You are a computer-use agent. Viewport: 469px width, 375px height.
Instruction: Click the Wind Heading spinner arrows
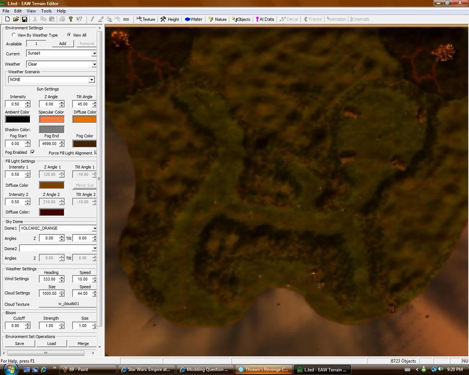(62, 279)
